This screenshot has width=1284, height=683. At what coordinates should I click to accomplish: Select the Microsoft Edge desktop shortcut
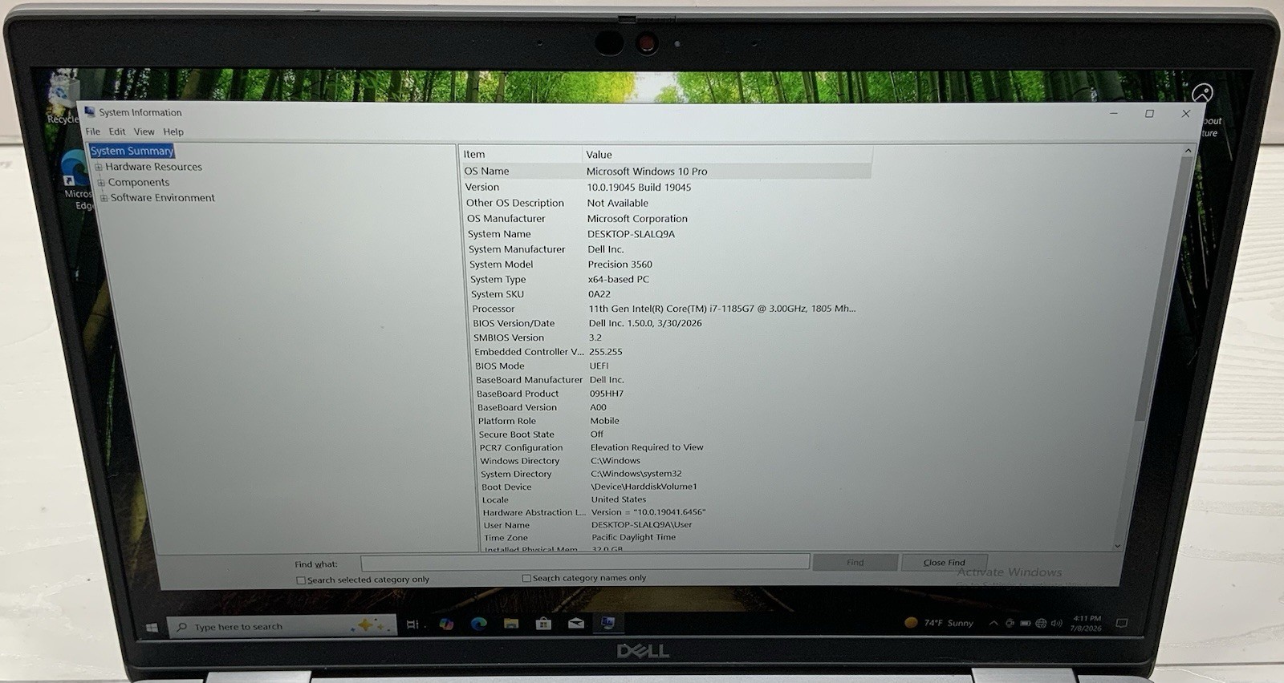pyautogui.click(x=78, y=180)
